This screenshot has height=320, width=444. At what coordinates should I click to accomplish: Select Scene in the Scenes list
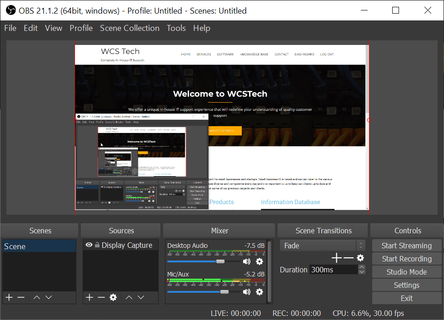point(40,246)
